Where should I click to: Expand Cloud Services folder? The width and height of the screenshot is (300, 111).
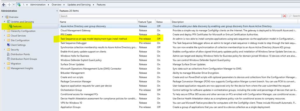pos(4,36)
